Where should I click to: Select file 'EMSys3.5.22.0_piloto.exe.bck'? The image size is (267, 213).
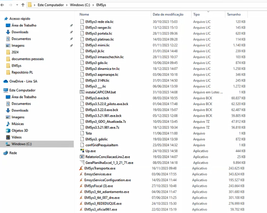coord(107,104)
